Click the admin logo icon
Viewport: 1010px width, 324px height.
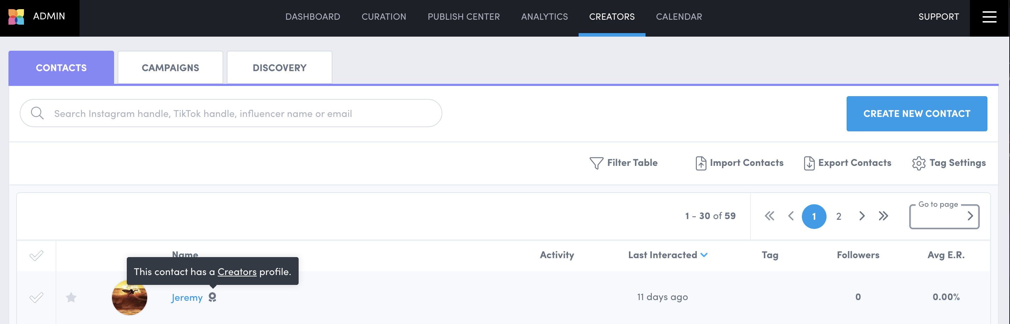(16, 17)
